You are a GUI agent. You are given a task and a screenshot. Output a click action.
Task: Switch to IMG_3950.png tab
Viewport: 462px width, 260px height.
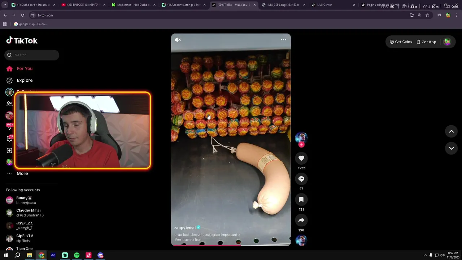(283, 5)
